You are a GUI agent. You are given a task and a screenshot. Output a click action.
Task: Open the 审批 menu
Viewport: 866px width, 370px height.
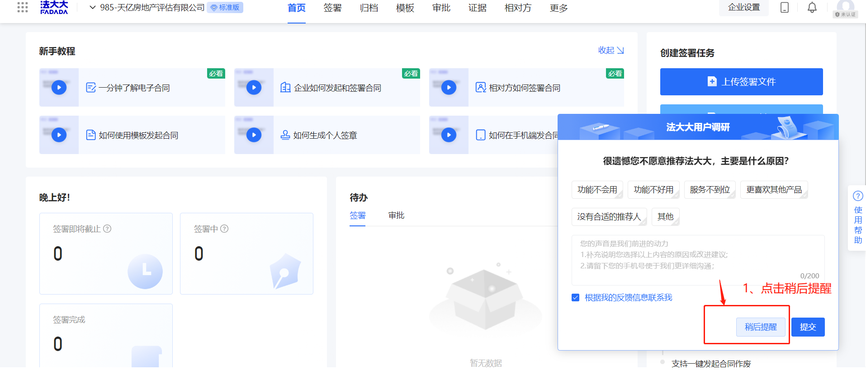(x=441, y=8)
